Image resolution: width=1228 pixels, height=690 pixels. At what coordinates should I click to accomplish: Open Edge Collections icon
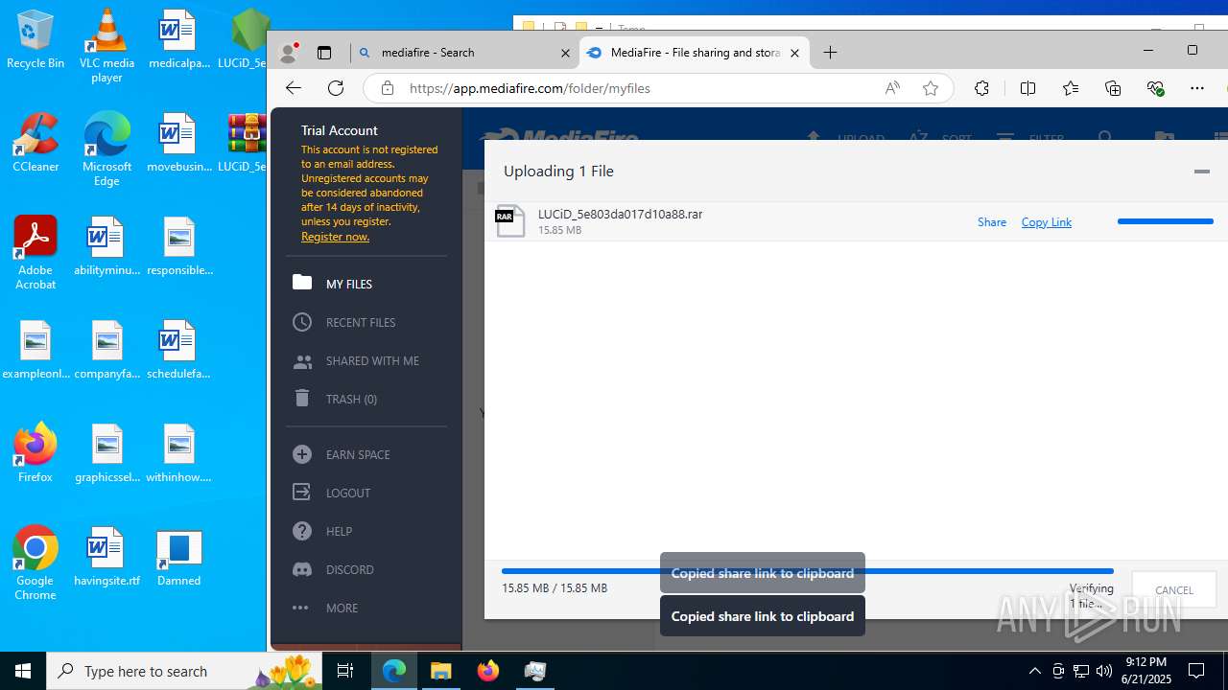pyautogui.click(x=1113, y=88)
